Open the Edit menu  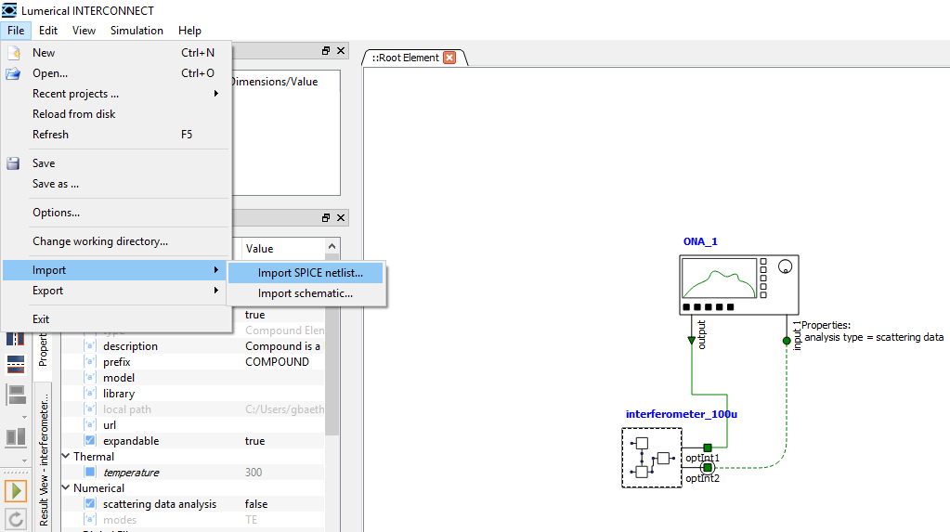click(x=48, y=31)
